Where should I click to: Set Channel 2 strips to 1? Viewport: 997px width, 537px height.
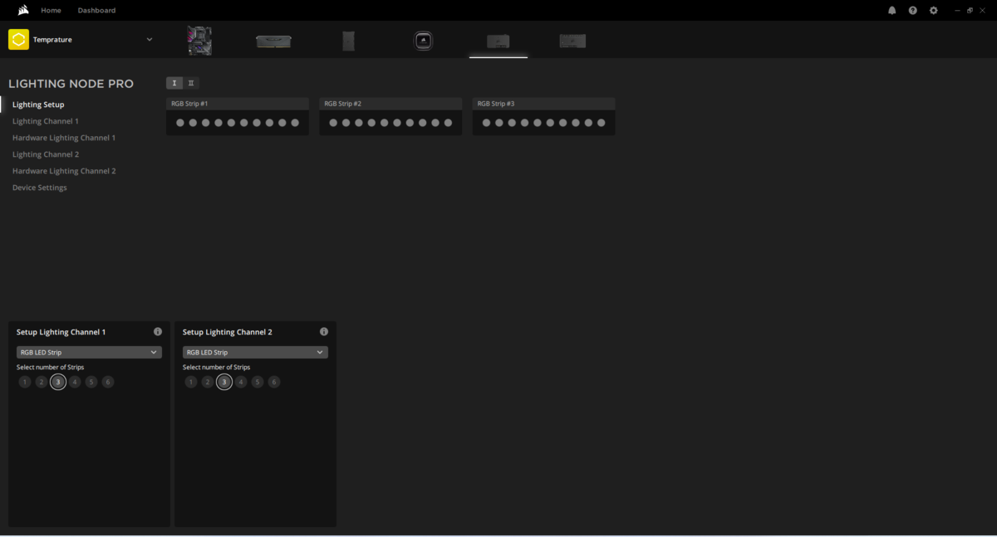click(x=191, y=382)
